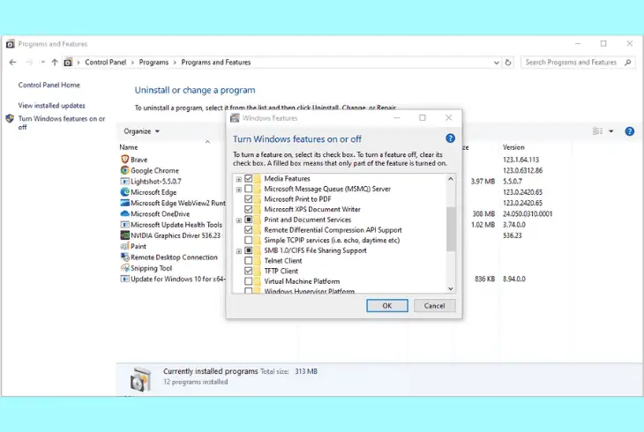Click Turn Windows features on or off link
Image resolution: width=644 pixels, height=432 pixels.
[x=62, y=123]
